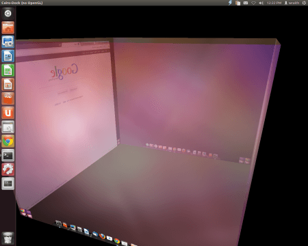Expand the volume sound indicator menu
The height and width of the screenshot is (246, 308).
click(261, 3)
